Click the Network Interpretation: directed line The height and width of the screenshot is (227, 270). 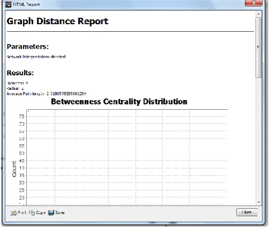pyautogui.click(x=36, y=57)
